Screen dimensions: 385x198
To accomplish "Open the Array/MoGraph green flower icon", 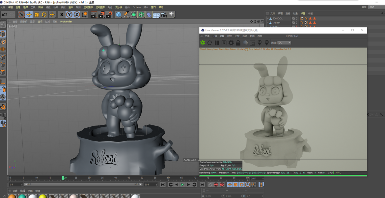I will click(141, 15).
